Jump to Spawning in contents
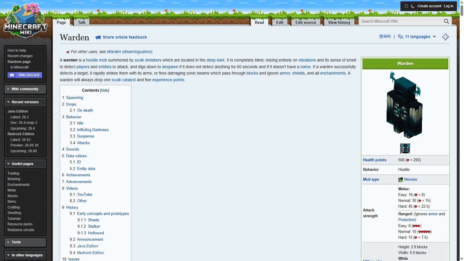 [75, 98]
